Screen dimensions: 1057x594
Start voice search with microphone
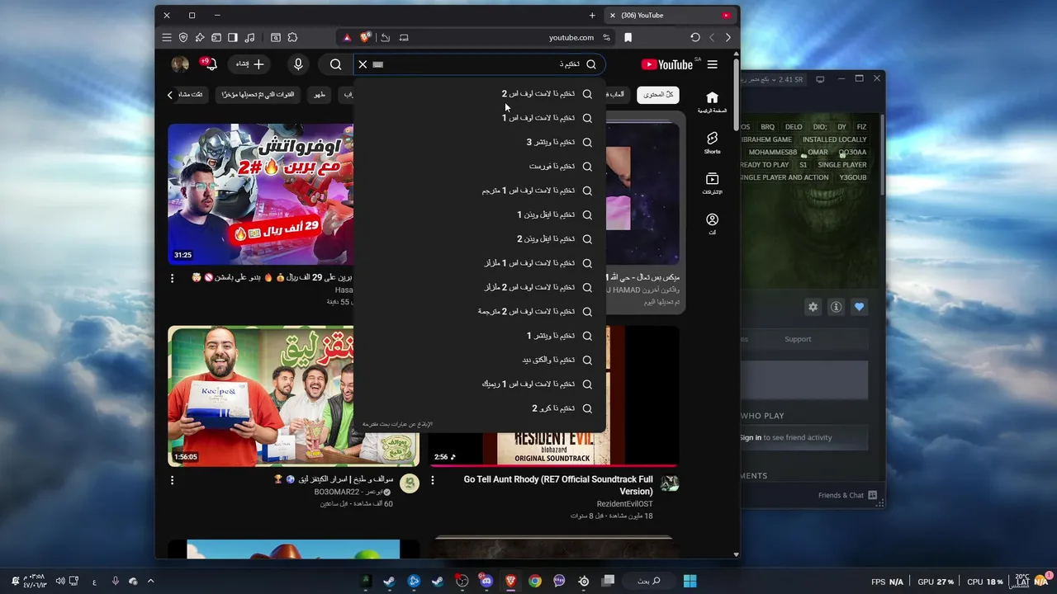point(298,64)
